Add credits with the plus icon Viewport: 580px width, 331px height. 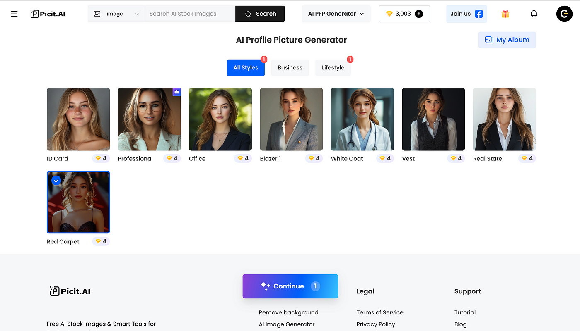[419, 14]
